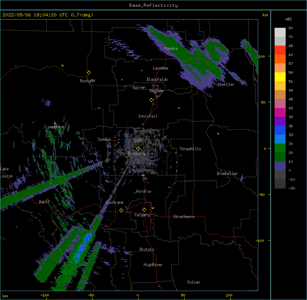Click the white plus marker west of Drumheller

218,134
